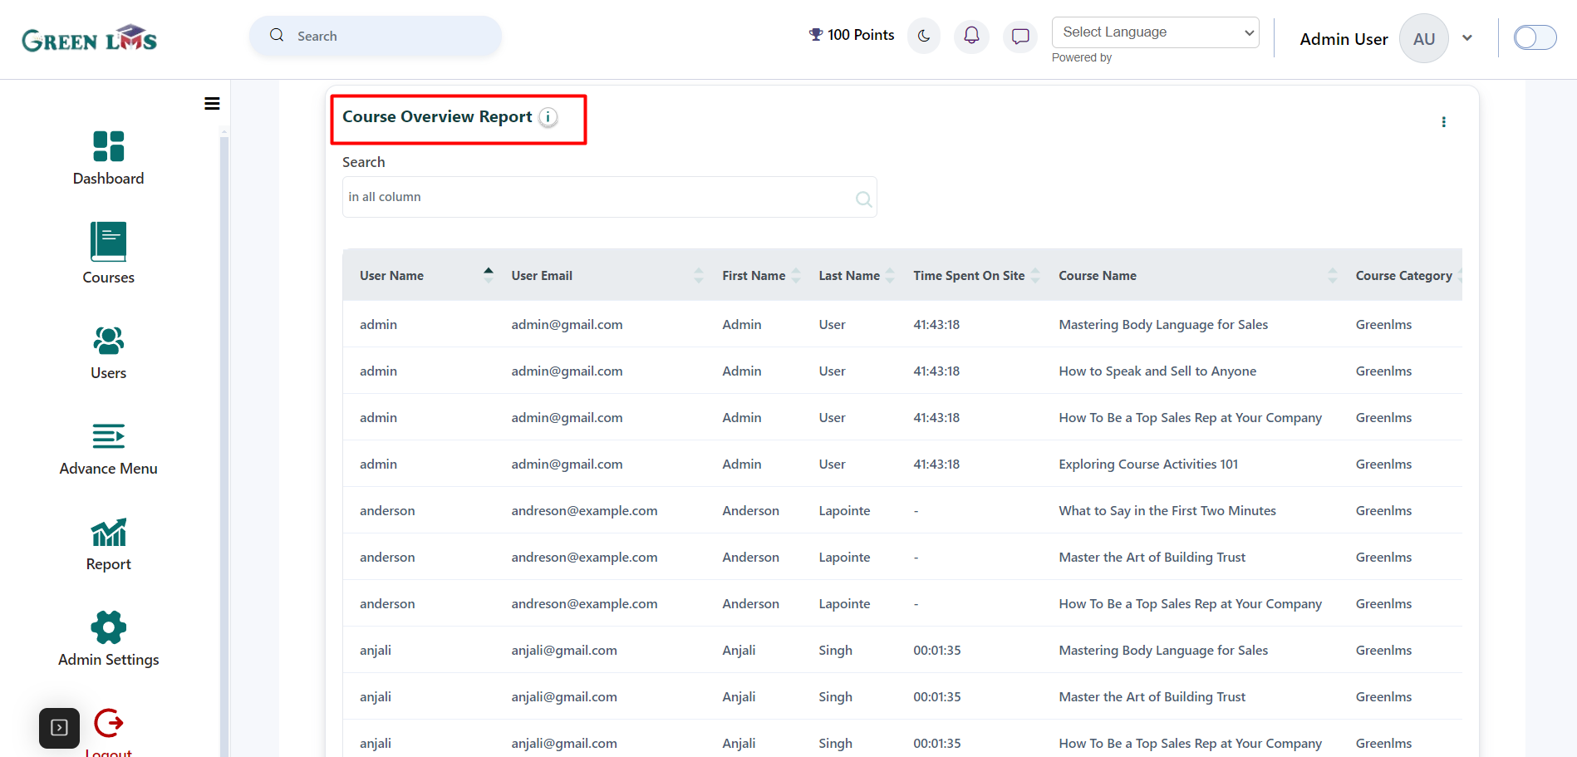Click the Course Overview Report title
The height and width of the screenshot is (757, 1577).
point(437,117)
